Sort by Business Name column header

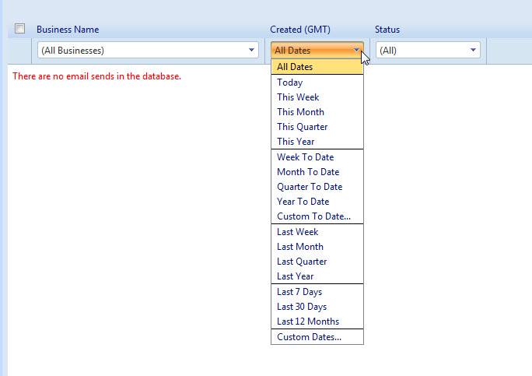(68, 30)
